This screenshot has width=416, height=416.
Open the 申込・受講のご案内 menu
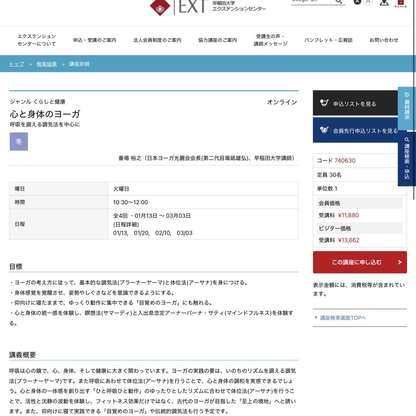coord(95,40)
